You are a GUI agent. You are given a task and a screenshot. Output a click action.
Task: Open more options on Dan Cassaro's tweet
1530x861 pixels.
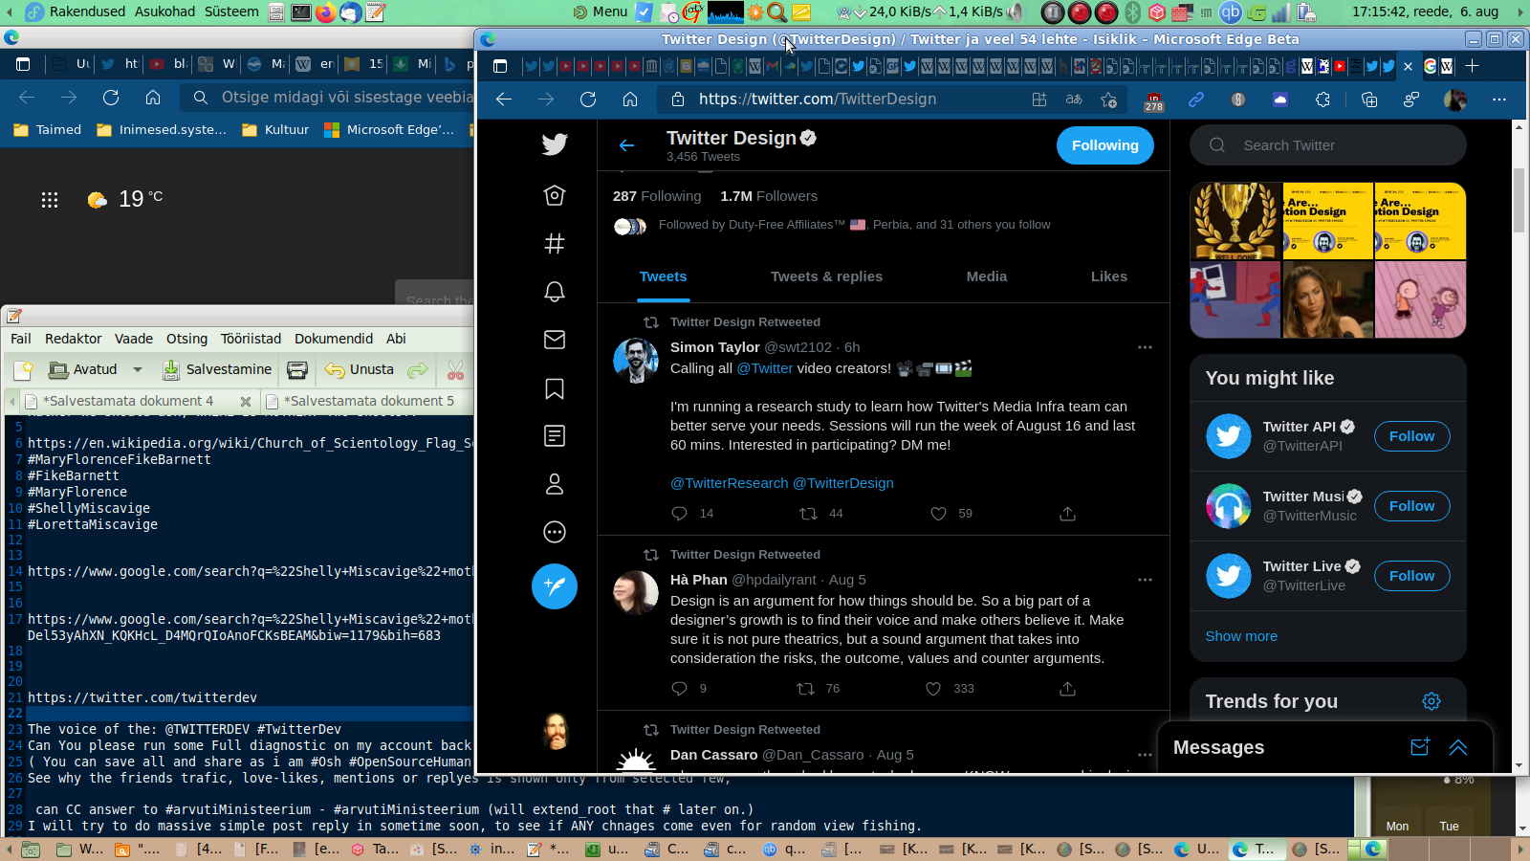pos(1145,755)
